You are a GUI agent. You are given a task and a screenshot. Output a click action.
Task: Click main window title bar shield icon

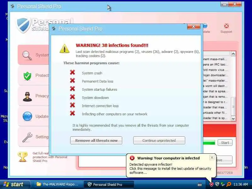(x=12, y=6)
